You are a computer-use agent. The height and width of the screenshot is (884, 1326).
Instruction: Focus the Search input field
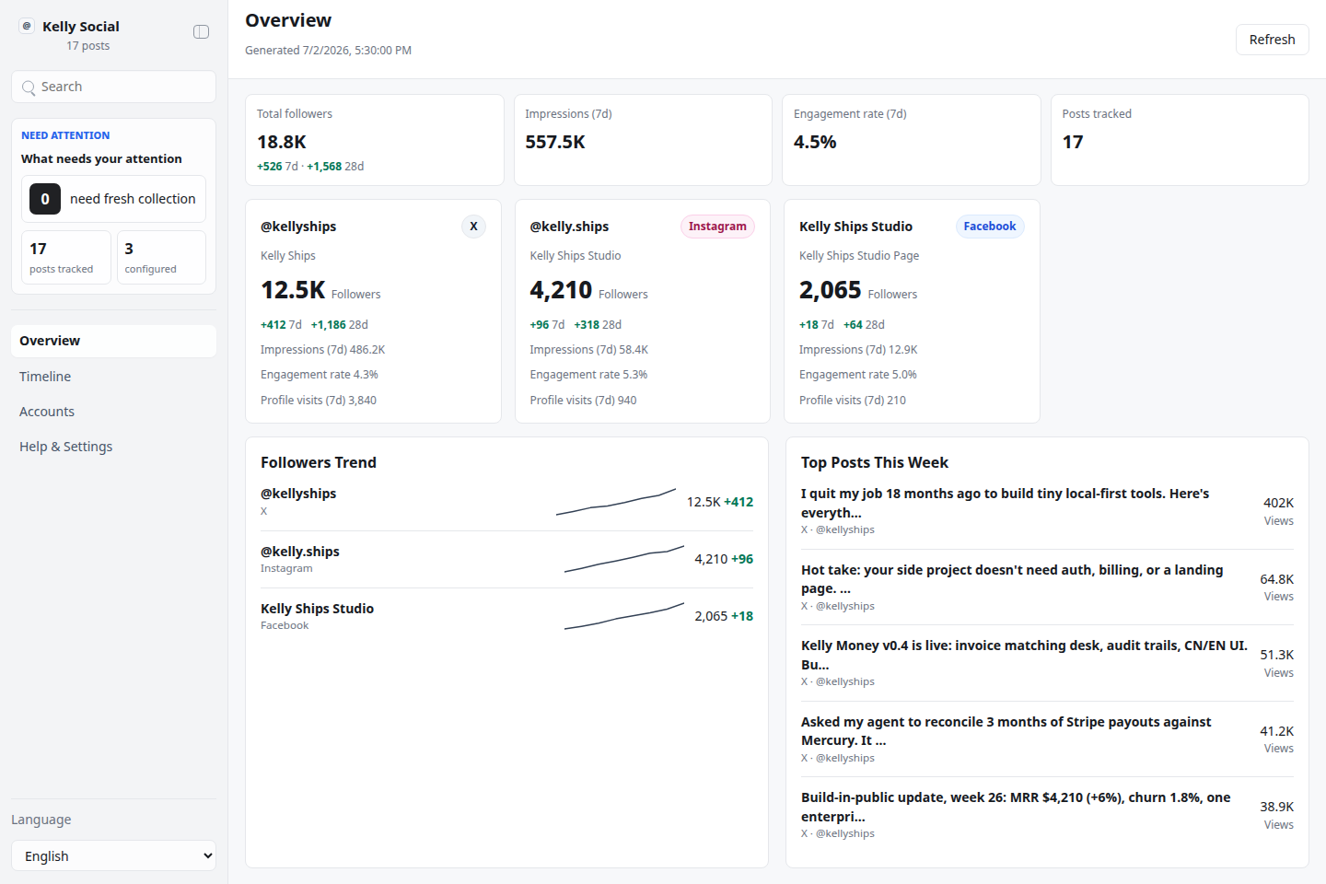(x=113, y=87)
